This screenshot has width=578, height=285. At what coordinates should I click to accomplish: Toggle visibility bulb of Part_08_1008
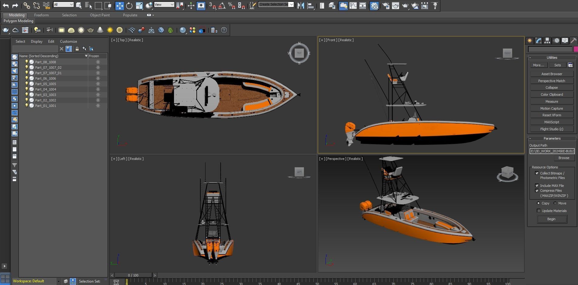point(26,62)
